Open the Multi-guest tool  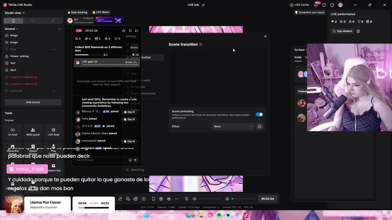(x=33, y=132)
